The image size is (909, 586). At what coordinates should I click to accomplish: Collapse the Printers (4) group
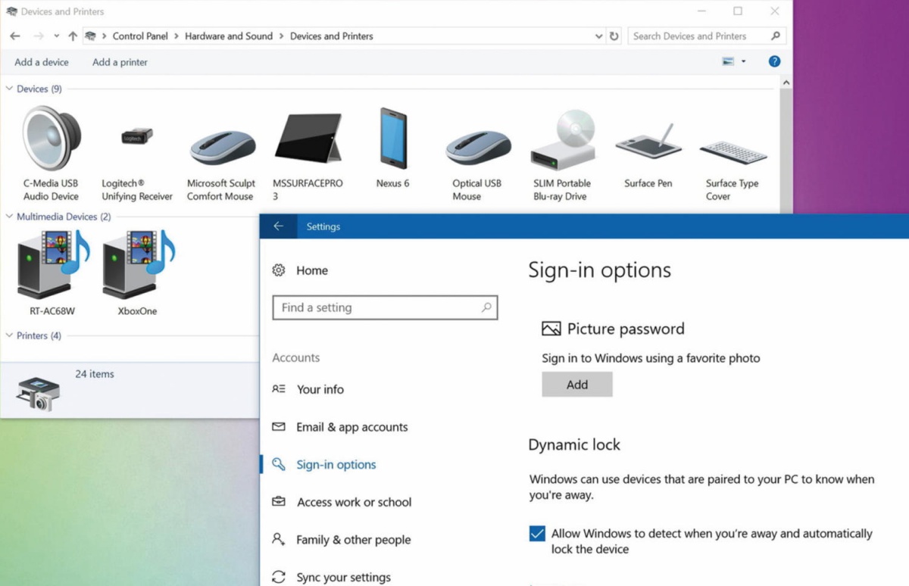tap(9, 335)
